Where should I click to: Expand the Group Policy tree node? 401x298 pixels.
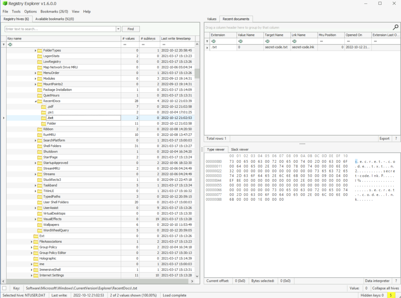click(32, 247)
